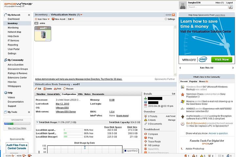The width and height of the screenshot is (236, 157).
Task: Click Compare troubleshoot icon
Action: (146, 134)
